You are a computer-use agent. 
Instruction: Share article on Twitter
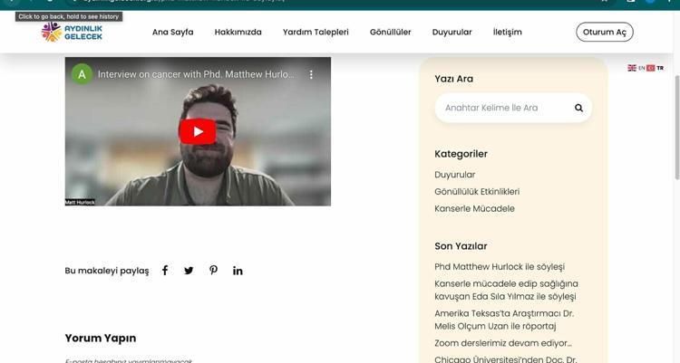tap(189, 271)
